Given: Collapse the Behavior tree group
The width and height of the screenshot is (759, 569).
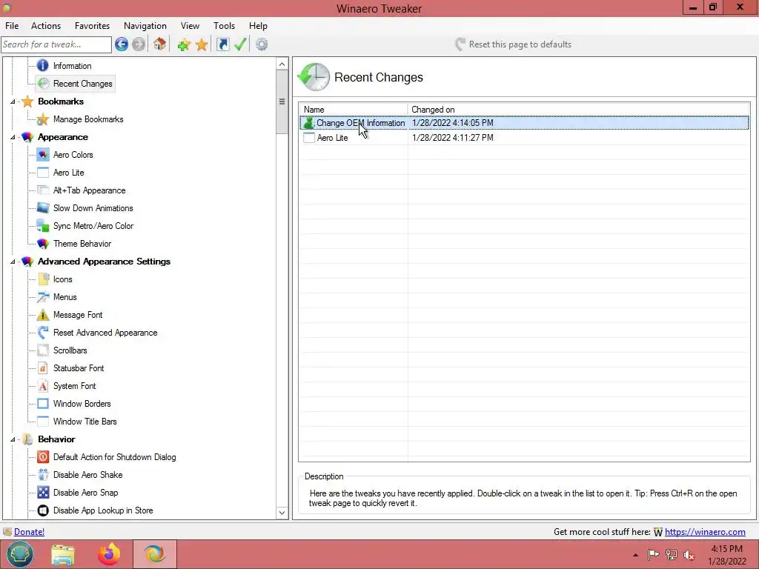Looking at the screenshot, I should [13, 439].
